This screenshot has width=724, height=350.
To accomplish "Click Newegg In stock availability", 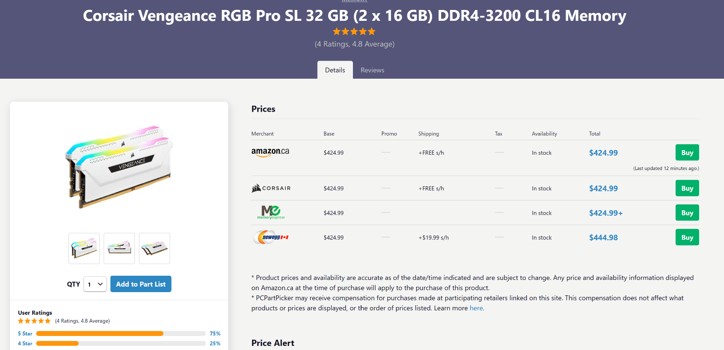I will (x=542, y=237).
